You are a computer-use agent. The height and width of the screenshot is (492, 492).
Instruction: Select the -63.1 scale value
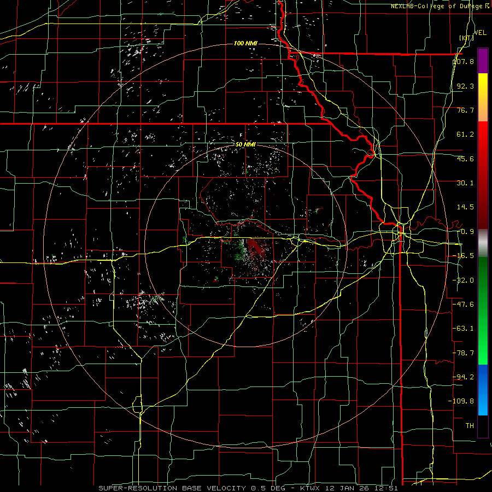464,329
